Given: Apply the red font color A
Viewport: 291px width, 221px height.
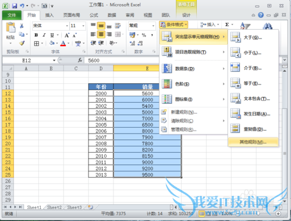Looking at the screenshot, I should 63,43.
